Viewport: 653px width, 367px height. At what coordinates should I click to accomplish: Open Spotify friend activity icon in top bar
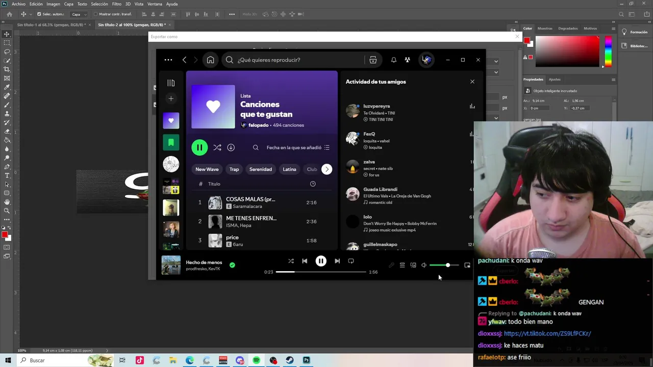pyautogui.click(x=407, y=60)
